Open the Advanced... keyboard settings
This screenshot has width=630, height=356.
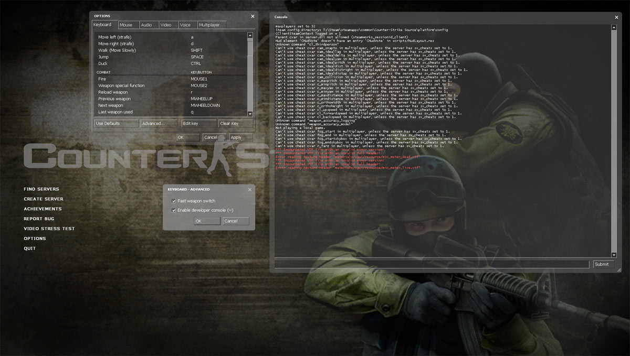160,124
